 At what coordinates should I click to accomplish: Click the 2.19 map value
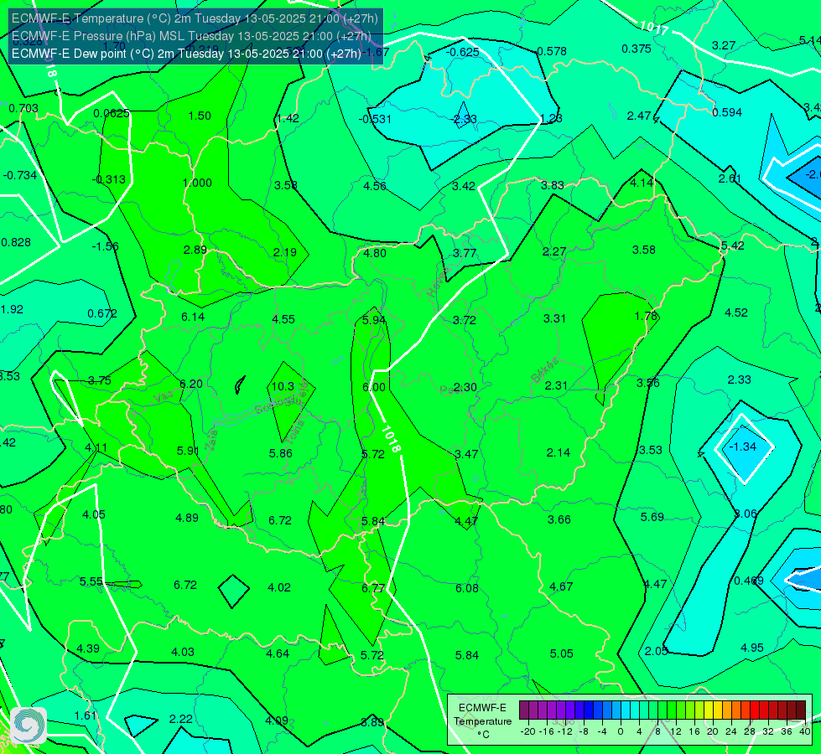(285, 252)
